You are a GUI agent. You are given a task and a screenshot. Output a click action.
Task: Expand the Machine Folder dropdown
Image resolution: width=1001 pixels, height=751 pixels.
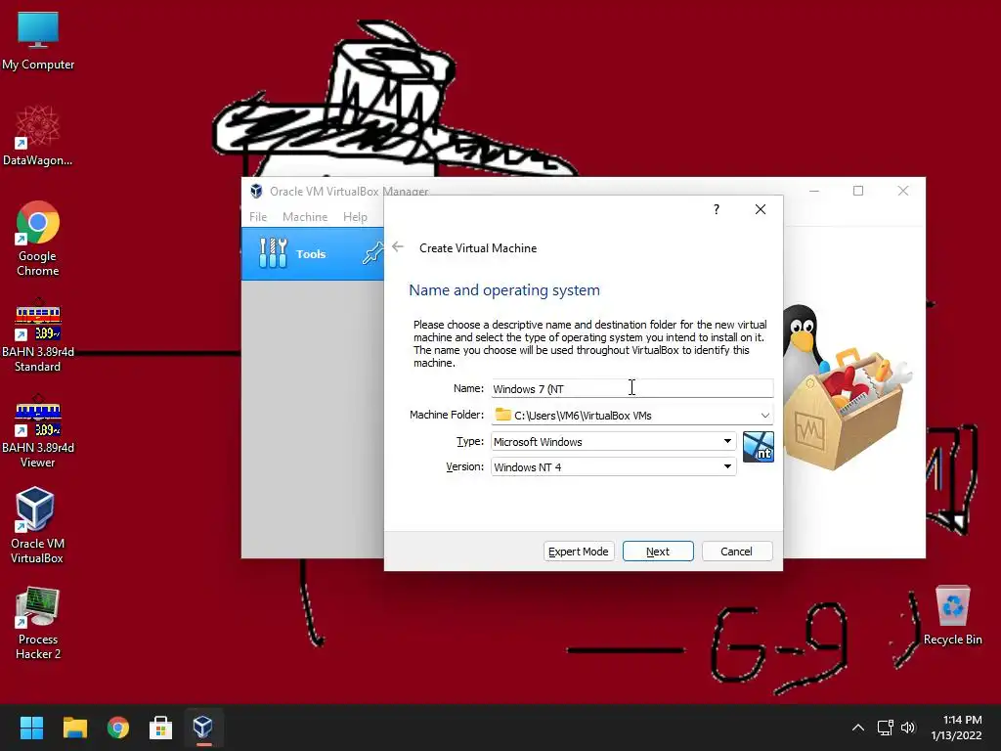click(764, 415)
